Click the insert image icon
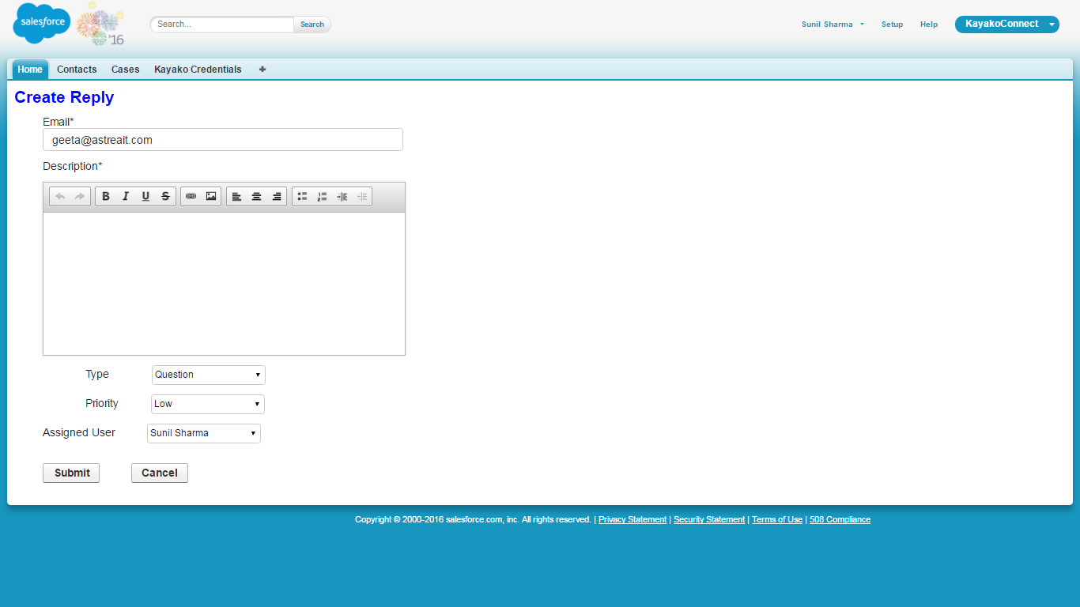 tap(211, 197)
